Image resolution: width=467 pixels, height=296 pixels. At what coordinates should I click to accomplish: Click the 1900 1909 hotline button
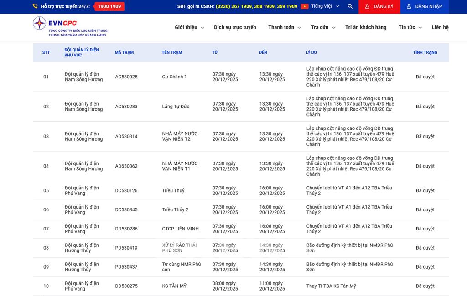(109, 6)
